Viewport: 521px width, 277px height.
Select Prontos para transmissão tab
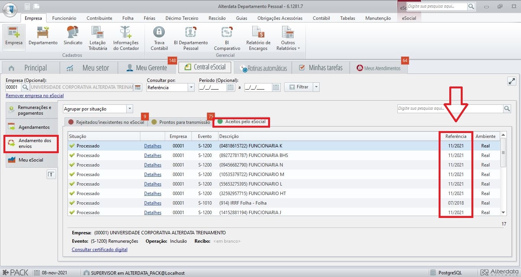[x=181, y=122]
